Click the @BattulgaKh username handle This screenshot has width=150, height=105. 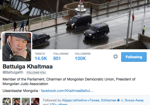point(13,72)
